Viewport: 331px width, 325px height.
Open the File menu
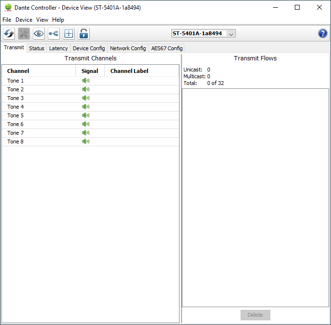pyautogui.click(x=7, y=20)
